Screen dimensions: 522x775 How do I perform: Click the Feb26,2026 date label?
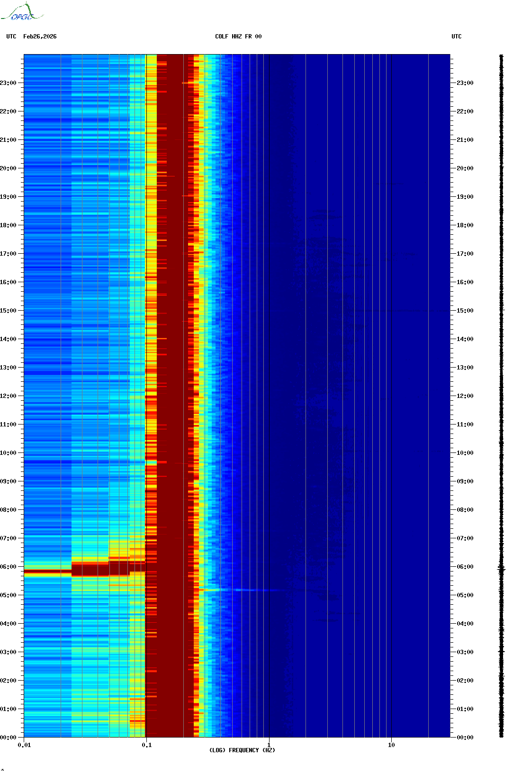pyautogui.click(x=40, y=37)
